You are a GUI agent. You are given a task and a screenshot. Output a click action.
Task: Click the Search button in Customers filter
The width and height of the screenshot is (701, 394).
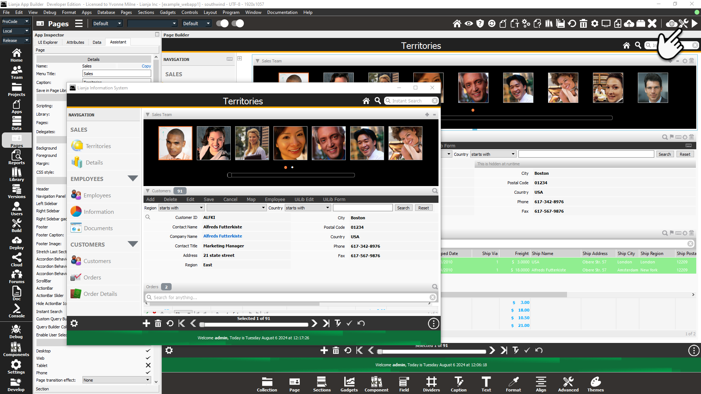[403, 208]
